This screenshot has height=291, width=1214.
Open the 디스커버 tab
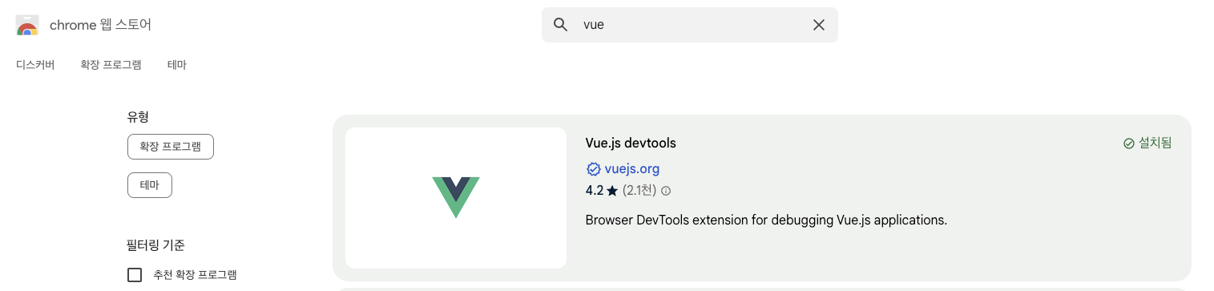(35, 65)
